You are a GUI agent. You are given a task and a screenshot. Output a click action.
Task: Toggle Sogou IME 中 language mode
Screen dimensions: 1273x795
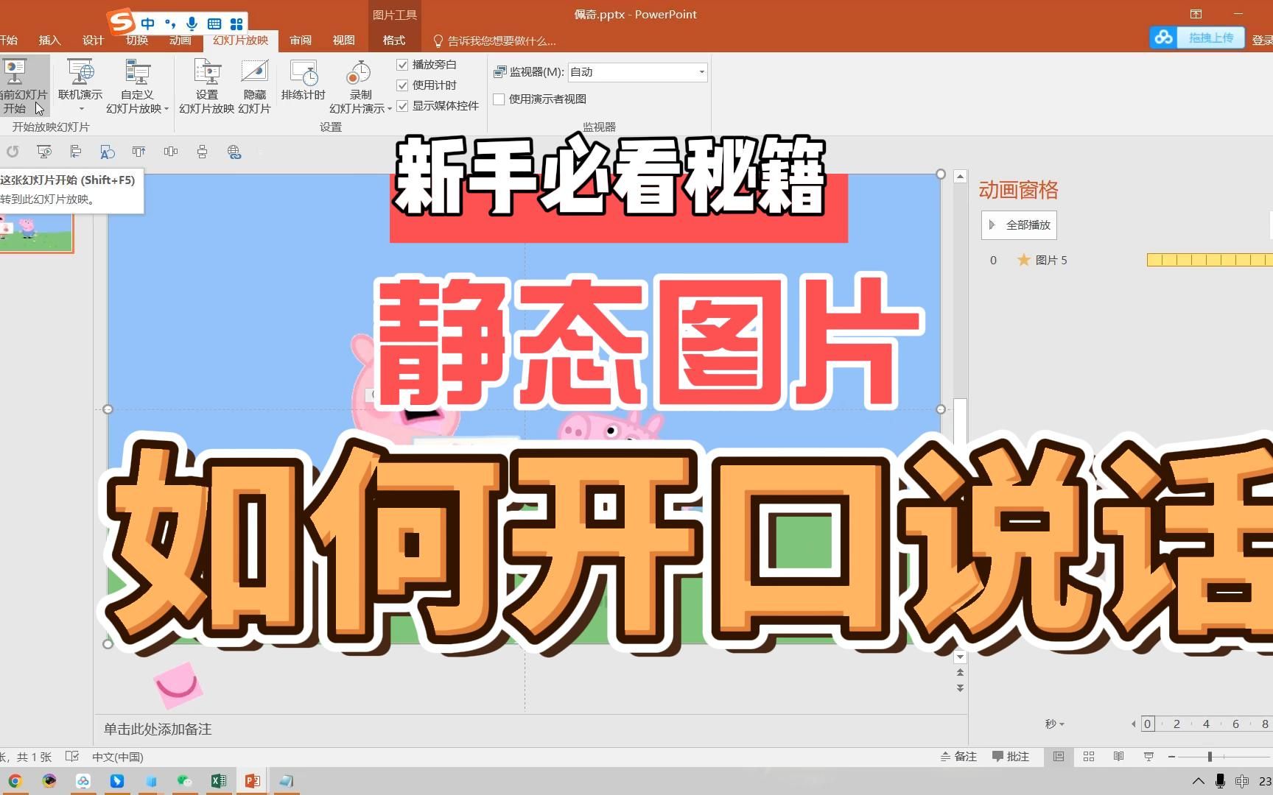[x=148, y=24]
